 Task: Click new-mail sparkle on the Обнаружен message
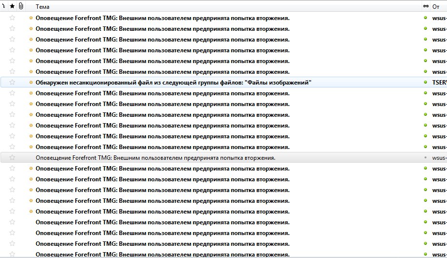[31, 83]
